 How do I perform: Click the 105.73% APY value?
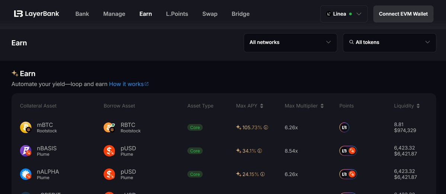(x=252, y=127)
